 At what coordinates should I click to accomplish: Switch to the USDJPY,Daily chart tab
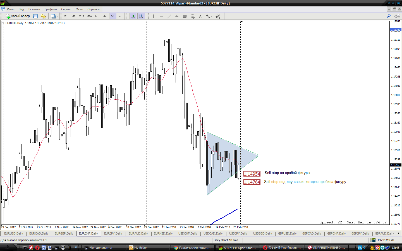(238, 233)
